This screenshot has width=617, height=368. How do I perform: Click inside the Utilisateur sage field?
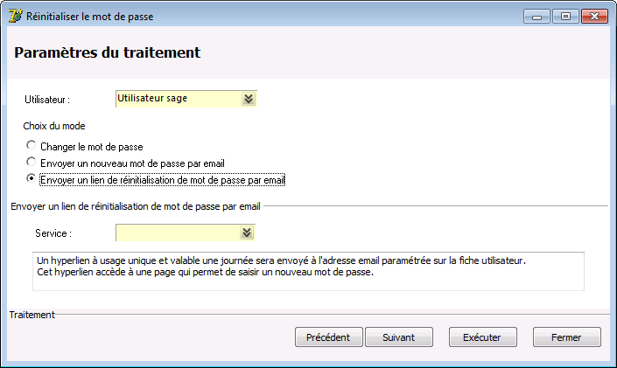(x=179, y=99)
